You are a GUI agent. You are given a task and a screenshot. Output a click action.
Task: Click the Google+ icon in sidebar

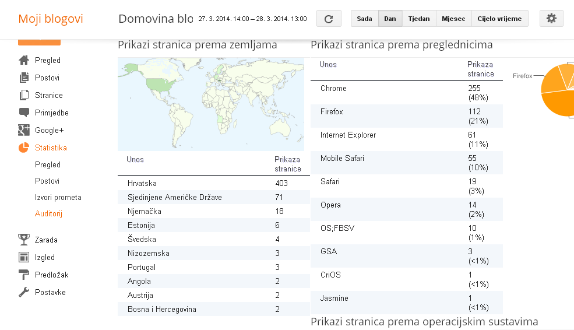pyautogui.click(x=24, y=130)
